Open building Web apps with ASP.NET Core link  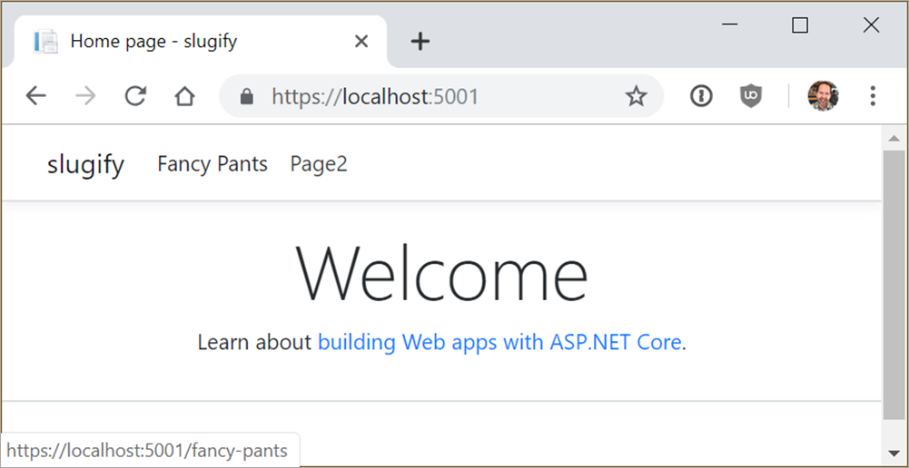pyautogui.click(x=499, y=343)
